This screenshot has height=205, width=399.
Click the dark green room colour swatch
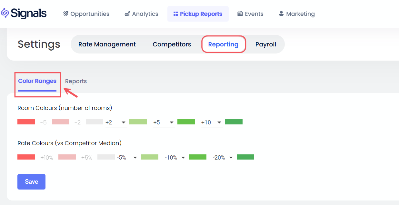[x=234, y=122]
